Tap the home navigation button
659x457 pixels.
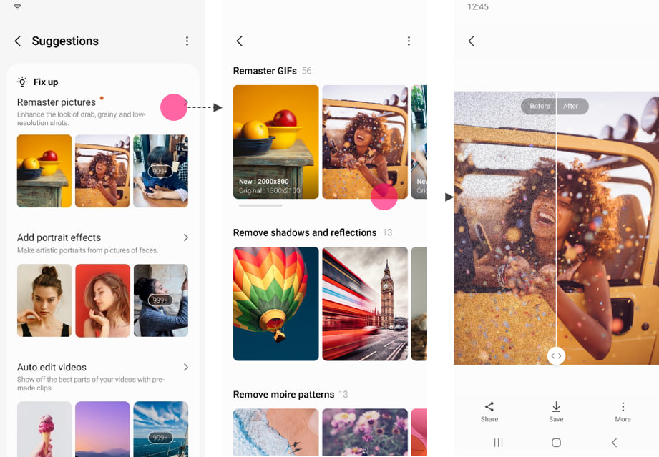(x=556, y=442)
